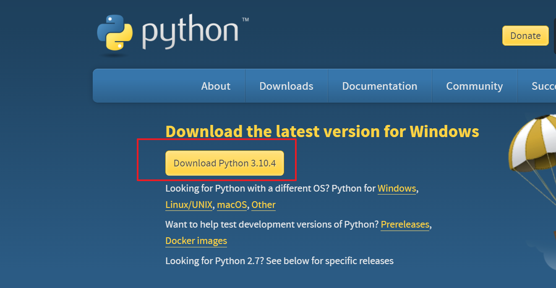
Task: Open the Documentation menu
Action: (380, 86)
